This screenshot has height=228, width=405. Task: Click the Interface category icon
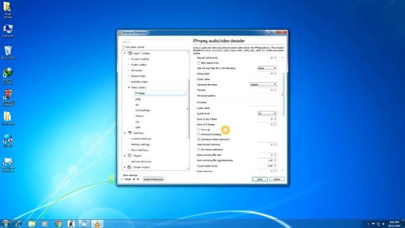[x=130, y=133]
